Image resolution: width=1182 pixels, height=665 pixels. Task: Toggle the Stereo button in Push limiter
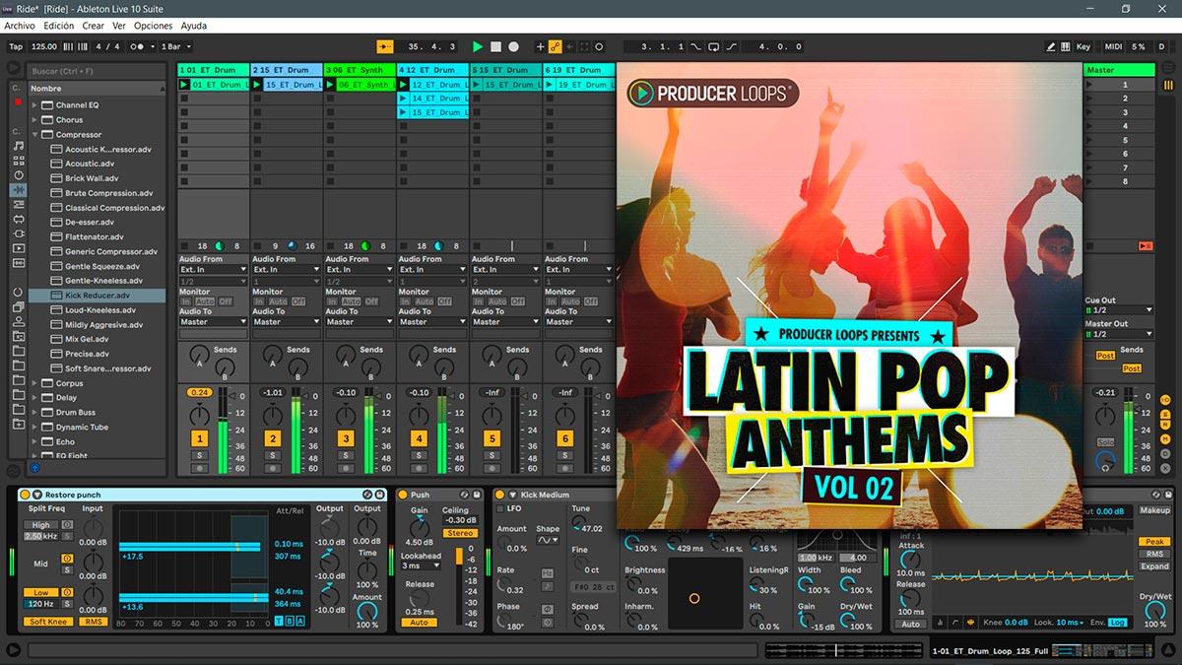tap(459, 533)
